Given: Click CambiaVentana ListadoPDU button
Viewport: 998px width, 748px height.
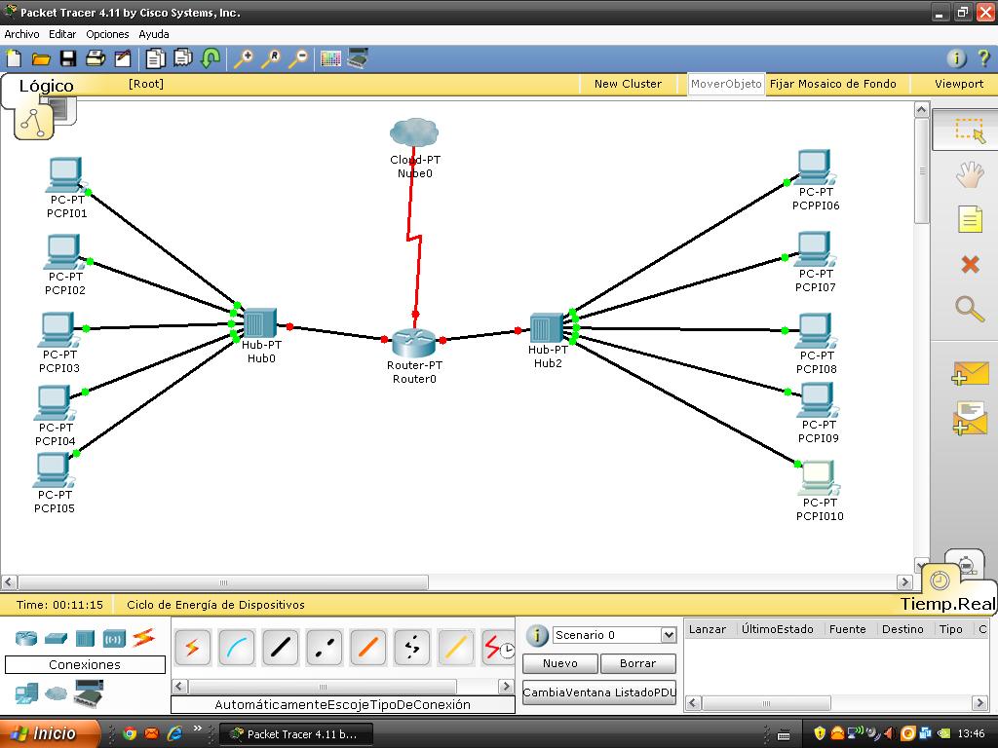Looking at the screenshot, I should [599, 692].
